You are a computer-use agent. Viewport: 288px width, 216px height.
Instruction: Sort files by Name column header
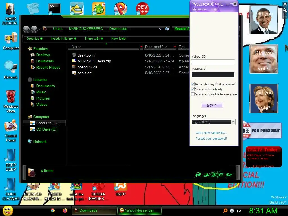tap(103, 47)
